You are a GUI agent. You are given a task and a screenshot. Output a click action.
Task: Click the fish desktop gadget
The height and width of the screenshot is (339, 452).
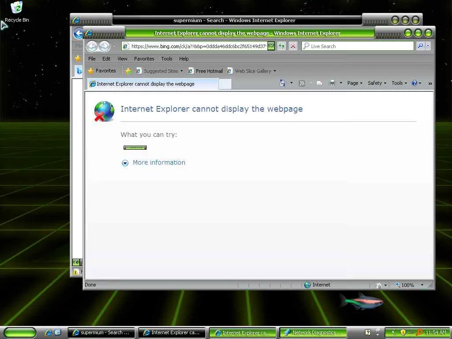362,301
